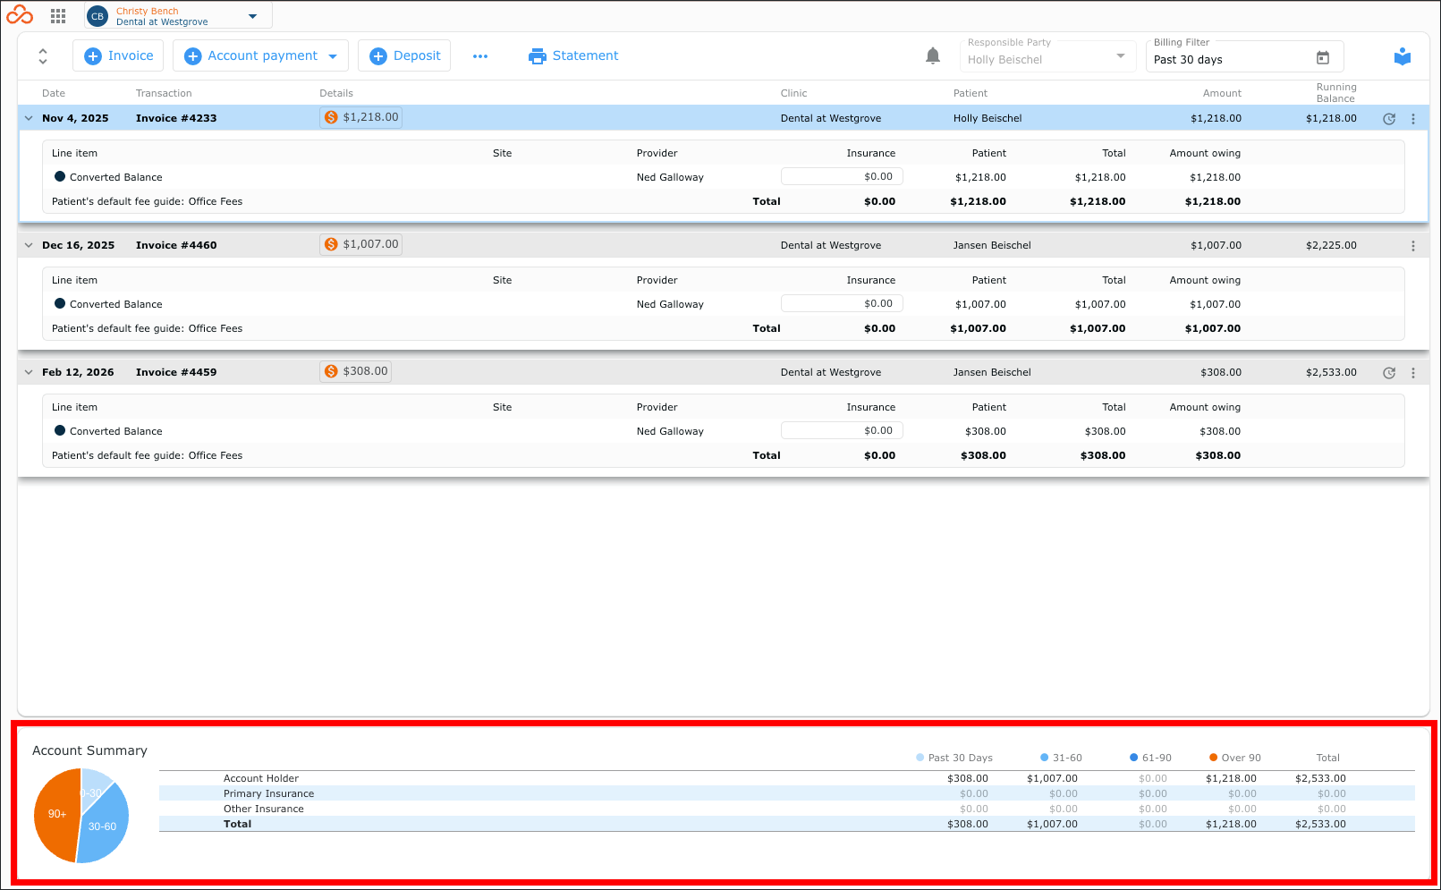This screenshot has height=890, width=1441.
Task: Click the 31-60 legend dot
Action: [x=1044, y=758]
